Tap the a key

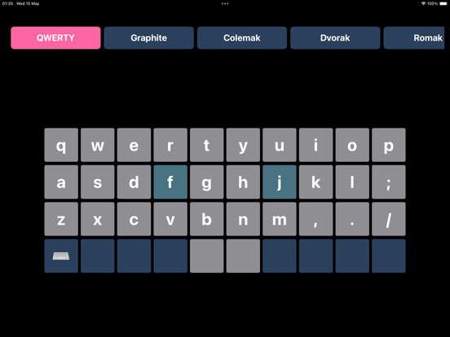point(61,182)
